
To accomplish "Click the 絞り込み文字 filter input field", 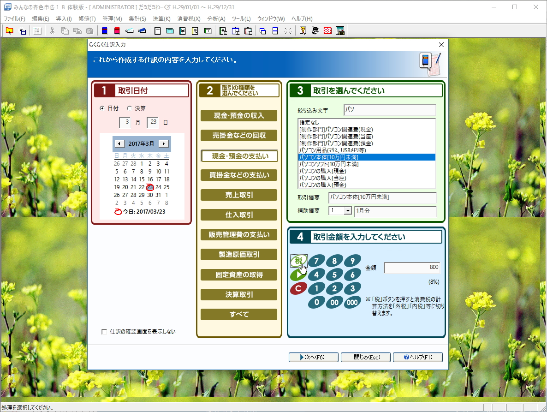I will [x=390, y=110].
